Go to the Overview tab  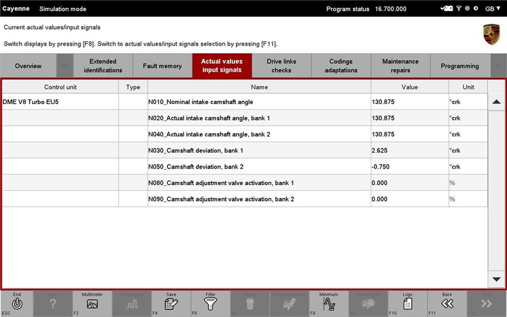point(28,66)
